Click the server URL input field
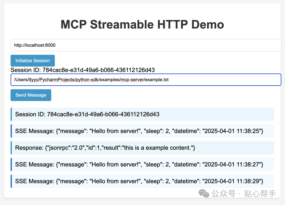The width and height of the screenshot is (285, 205). pos(142,45)
